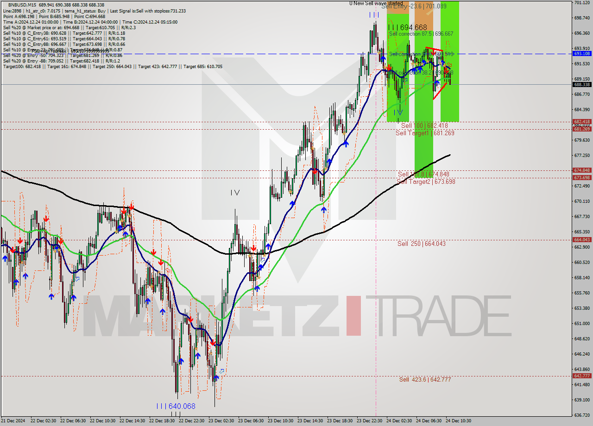Click the blue 693.108 price tag on axis

[582, 54]
